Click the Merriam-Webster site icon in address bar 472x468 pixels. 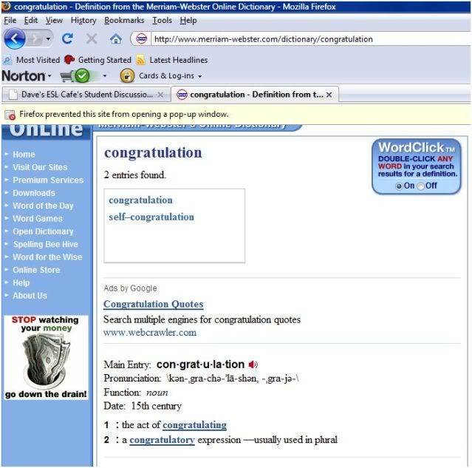point(141,39)
